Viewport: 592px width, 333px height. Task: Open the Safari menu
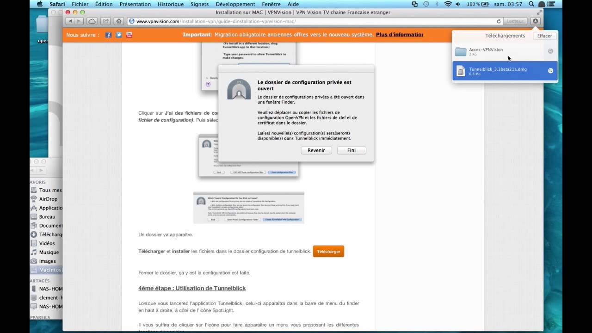pyautogui.click(x=57, y=4)
